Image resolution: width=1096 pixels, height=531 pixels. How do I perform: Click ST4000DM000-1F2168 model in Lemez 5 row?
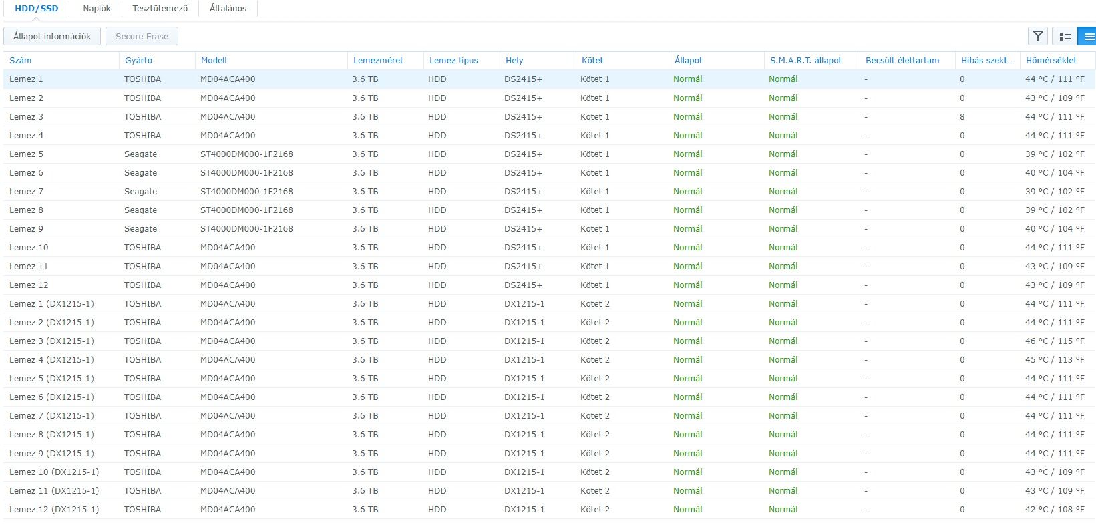tap(246, 154)
